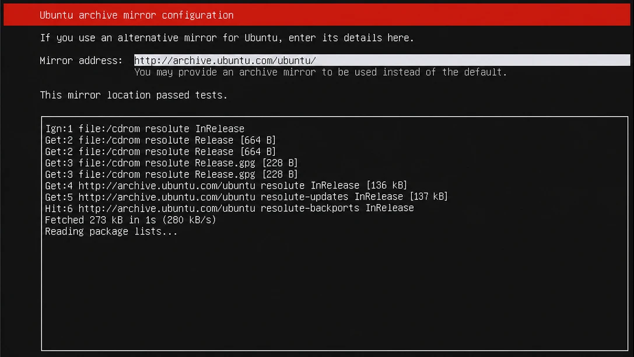The width and height of the screenshot is (634, 357).
Task: Select 'This mirror location passed tests.' text
Action: [134, 95]
